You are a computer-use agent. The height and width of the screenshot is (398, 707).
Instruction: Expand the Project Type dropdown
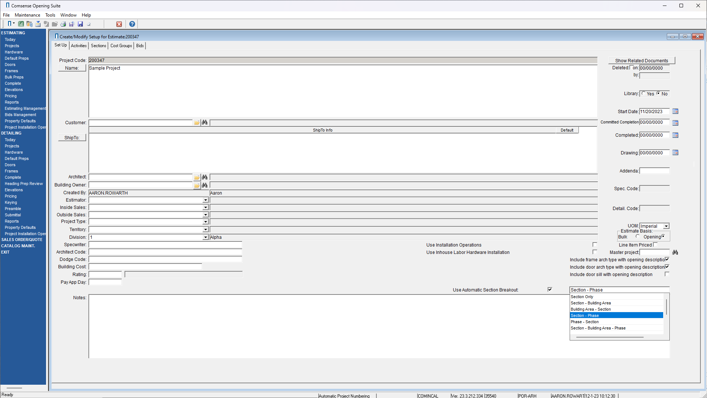pos(205,222)
